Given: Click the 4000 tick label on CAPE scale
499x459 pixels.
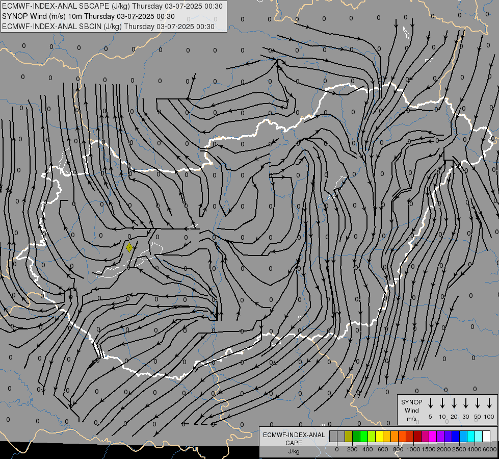Looking at the screenshot, I should tap(475, 449).
